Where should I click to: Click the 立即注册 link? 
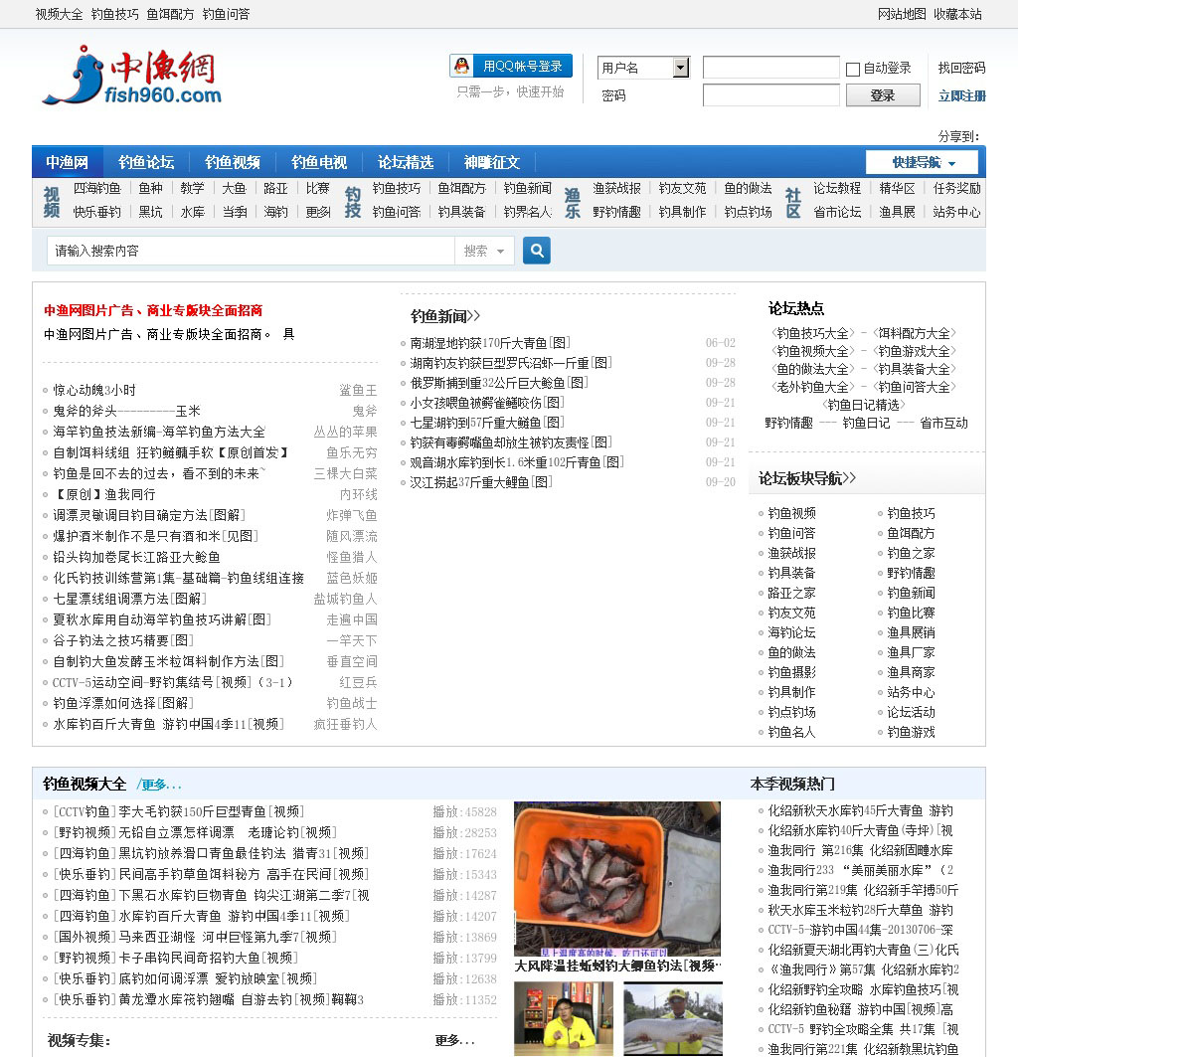pos(961,95)
